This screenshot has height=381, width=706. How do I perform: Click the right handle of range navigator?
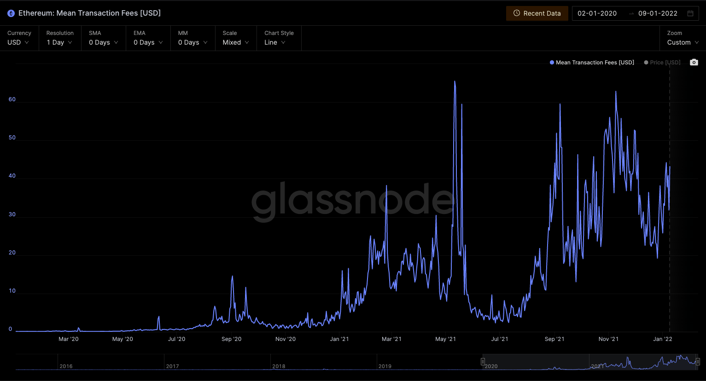[698, 362]
